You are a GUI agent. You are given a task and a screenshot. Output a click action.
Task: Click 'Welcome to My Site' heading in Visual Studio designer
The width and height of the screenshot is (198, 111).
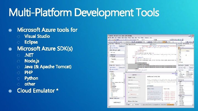pyautogui.click(x=153, y=76)
